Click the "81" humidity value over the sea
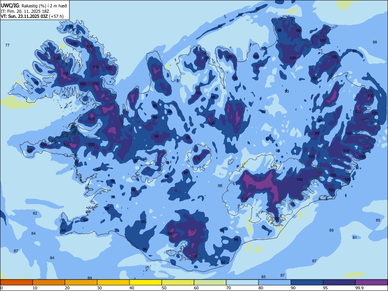The image size is (388, 291). (355, 237)
